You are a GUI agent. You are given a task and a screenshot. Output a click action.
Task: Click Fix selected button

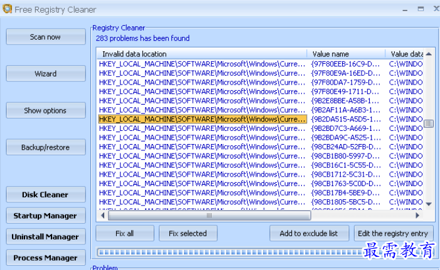(188, 234)
